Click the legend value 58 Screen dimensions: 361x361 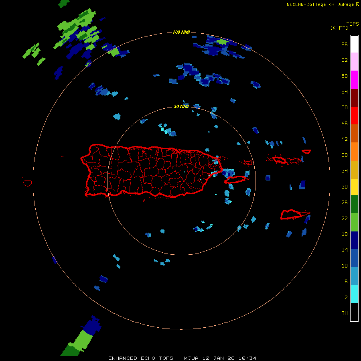click(x=345, y=76)
